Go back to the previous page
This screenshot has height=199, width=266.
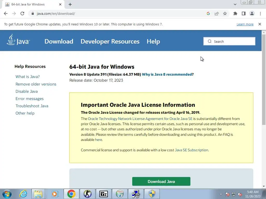click(6, 13)
